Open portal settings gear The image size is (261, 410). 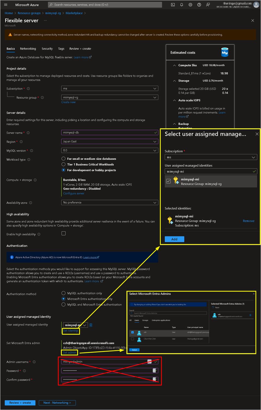click(x=190, y=5)
